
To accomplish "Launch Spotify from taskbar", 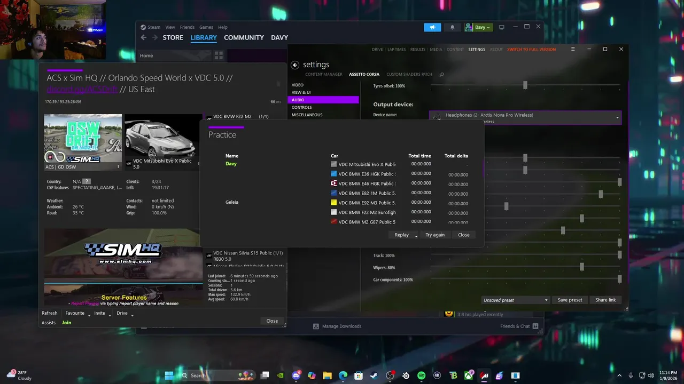I will 421,375.
